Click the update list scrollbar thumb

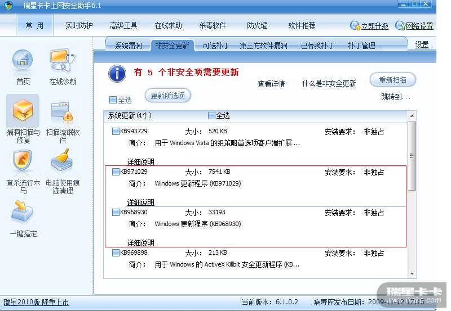click(412, 156)
